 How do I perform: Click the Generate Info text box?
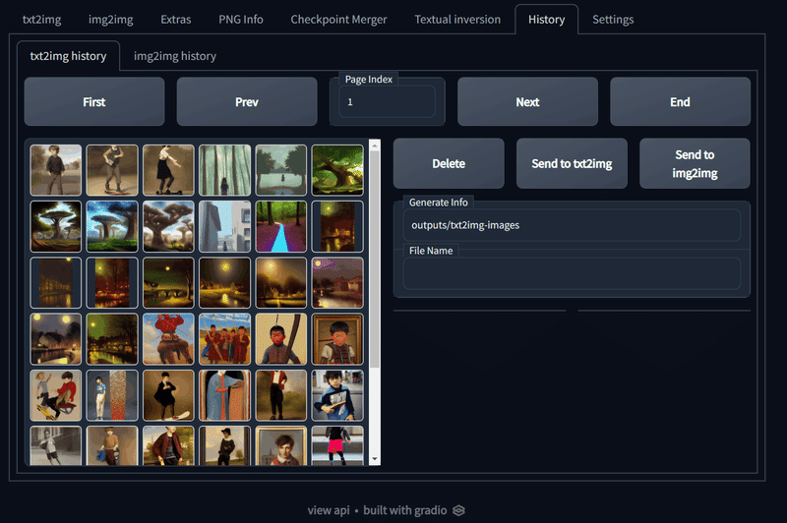572,225
